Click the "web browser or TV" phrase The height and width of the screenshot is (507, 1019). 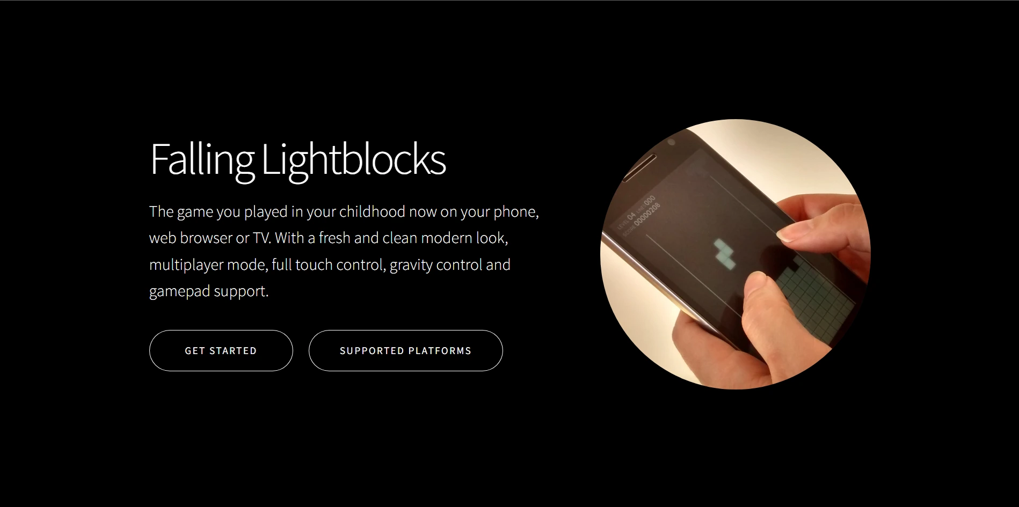pos(209,238)
